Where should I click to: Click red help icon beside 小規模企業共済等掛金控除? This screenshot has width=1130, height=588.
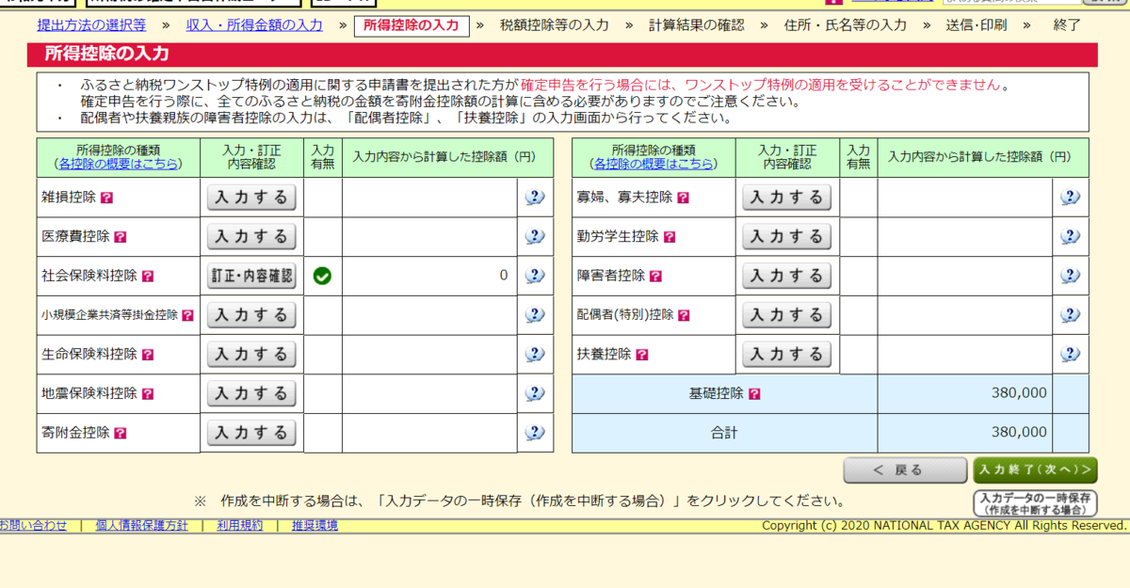click(187, 315)
